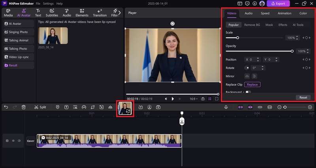The image size is (316, 168).
Task: Toggle the purple track link icon
Action: [241, 107]
